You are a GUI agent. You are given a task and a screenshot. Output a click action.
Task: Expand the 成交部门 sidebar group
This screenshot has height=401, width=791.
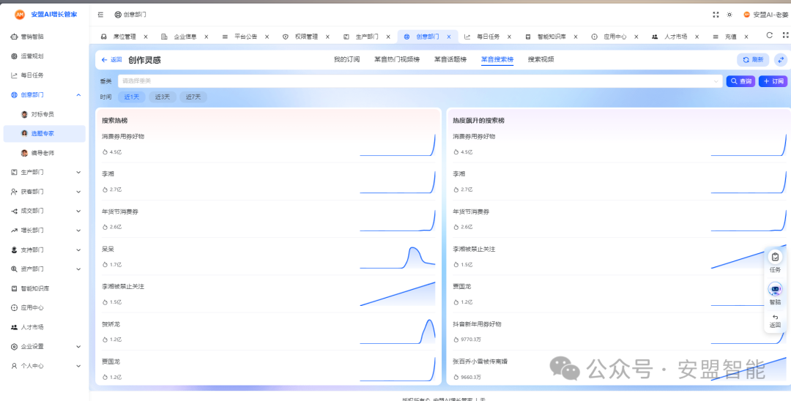click(78, 211)
